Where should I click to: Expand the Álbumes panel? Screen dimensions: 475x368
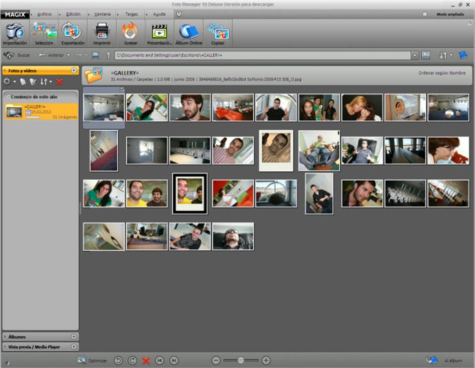[x=74, y=337]
